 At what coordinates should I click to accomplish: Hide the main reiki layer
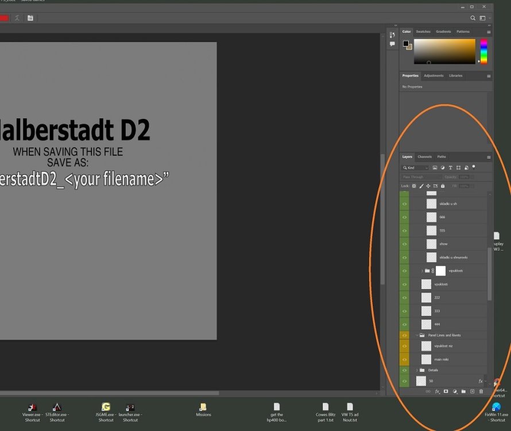404,359
